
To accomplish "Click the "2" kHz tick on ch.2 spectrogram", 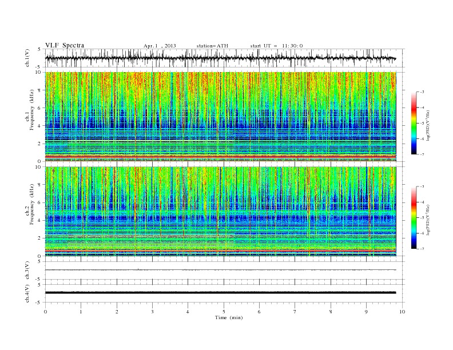I will point(40,238).
